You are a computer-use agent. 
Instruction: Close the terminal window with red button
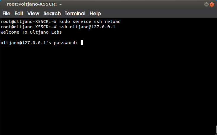tap(212, 4)
